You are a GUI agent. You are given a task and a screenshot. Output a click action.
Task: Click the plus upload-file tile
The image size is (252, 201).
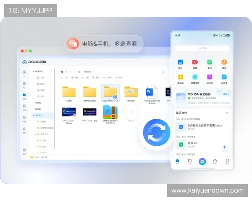(x=131, y=112)
